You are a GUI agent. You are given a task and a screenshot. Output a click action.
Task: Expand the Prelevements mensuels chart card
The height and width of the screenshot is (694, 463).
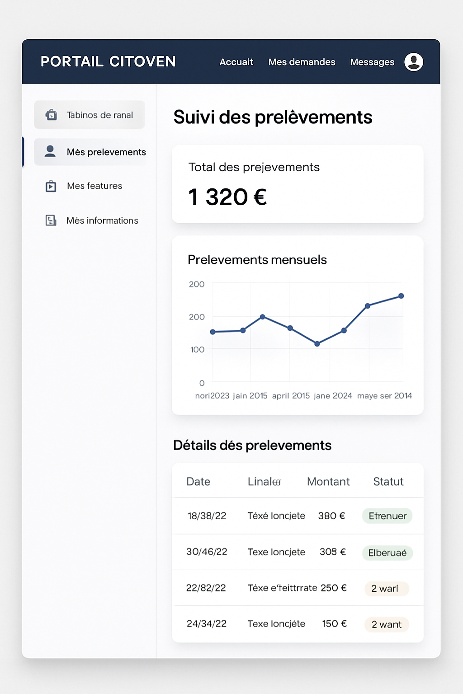pos(298,324)
